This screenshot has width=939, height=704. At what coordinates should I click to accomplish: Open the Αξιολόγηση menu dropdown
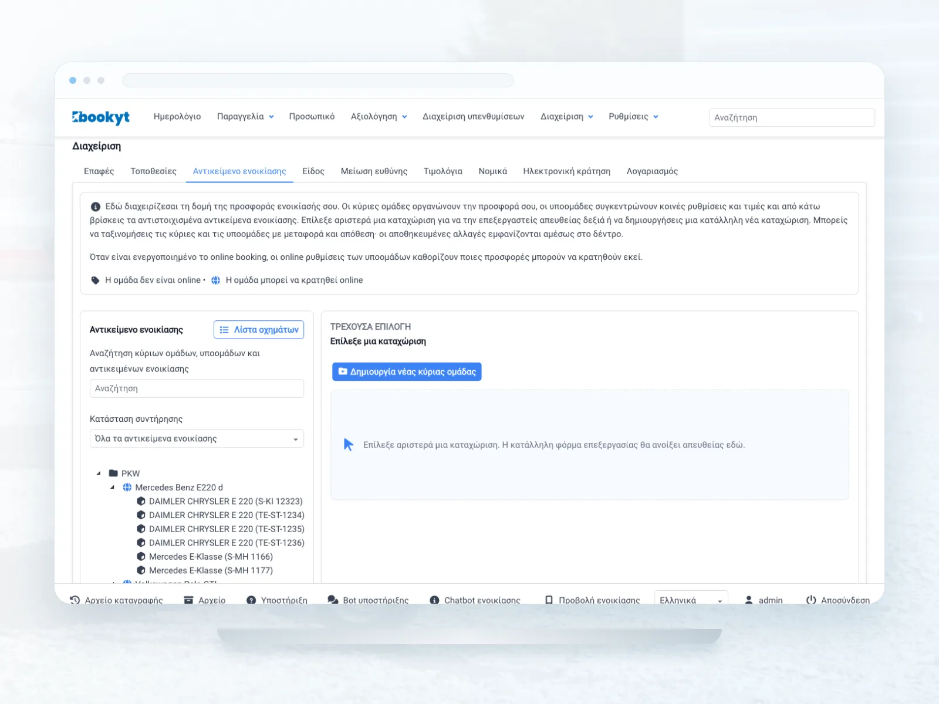(x=379, y=117)
